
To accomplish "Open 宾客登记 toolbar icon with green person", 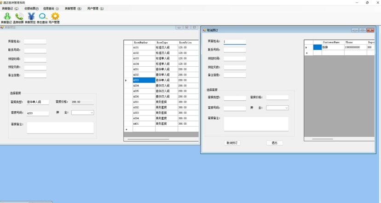I will click(x=6, y=18).
